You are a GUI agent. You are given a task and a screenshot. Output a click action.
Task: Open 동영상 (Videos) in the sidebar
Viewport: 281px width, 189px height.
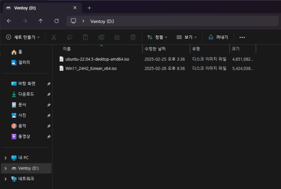click(x=20, y=136)
